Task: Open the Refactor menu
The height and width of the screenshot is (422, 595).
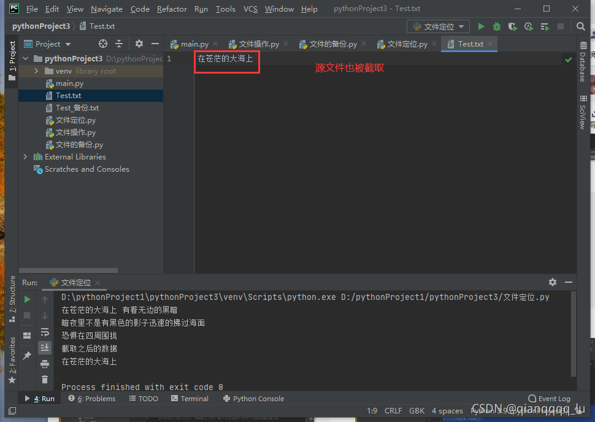Action: point(172,9)
